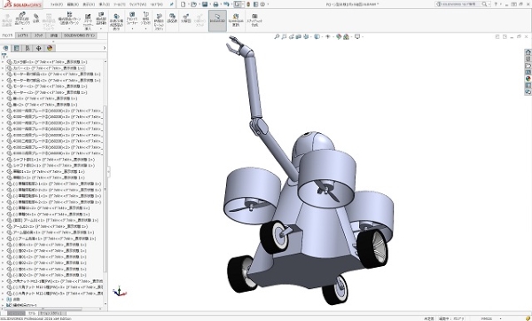532x321 pixels.
Task: Select カバー<1> in the feature tree
Action: pyautogui.click(x=46, y=68)
